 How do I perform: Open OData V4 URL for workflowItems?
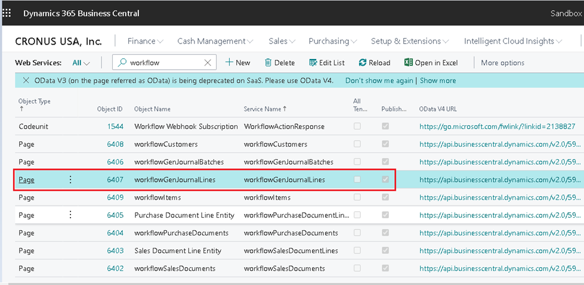[500, 197]
